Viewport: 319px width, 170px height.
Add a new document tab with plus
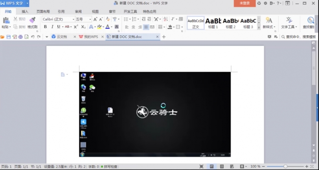(164, 37)
